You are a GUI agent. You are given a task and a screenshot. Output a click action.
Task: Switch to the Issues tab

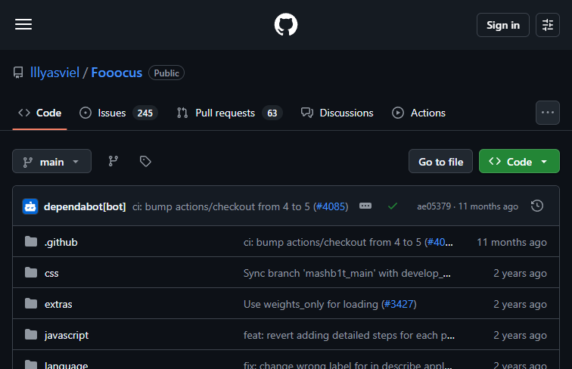(118, 113)
